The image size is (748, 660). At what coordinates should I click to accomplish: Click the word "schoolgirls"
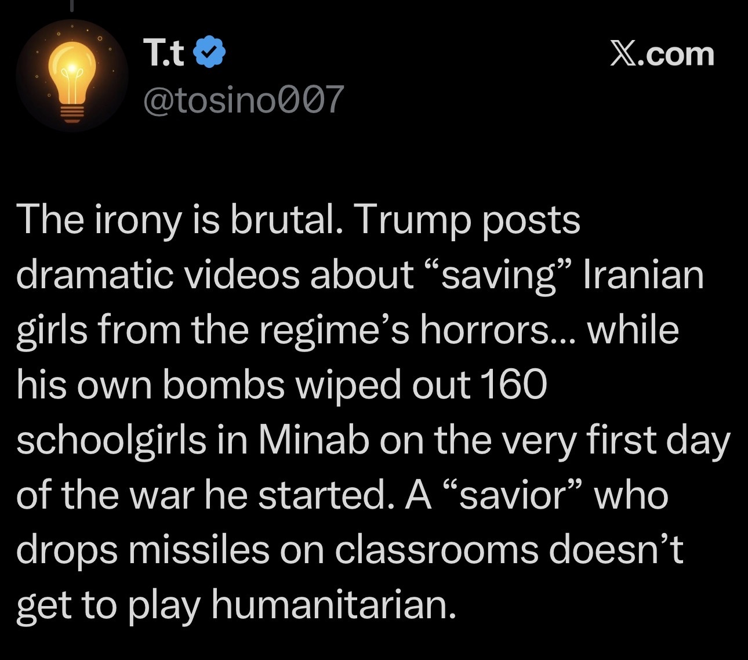tap(111, 439)
